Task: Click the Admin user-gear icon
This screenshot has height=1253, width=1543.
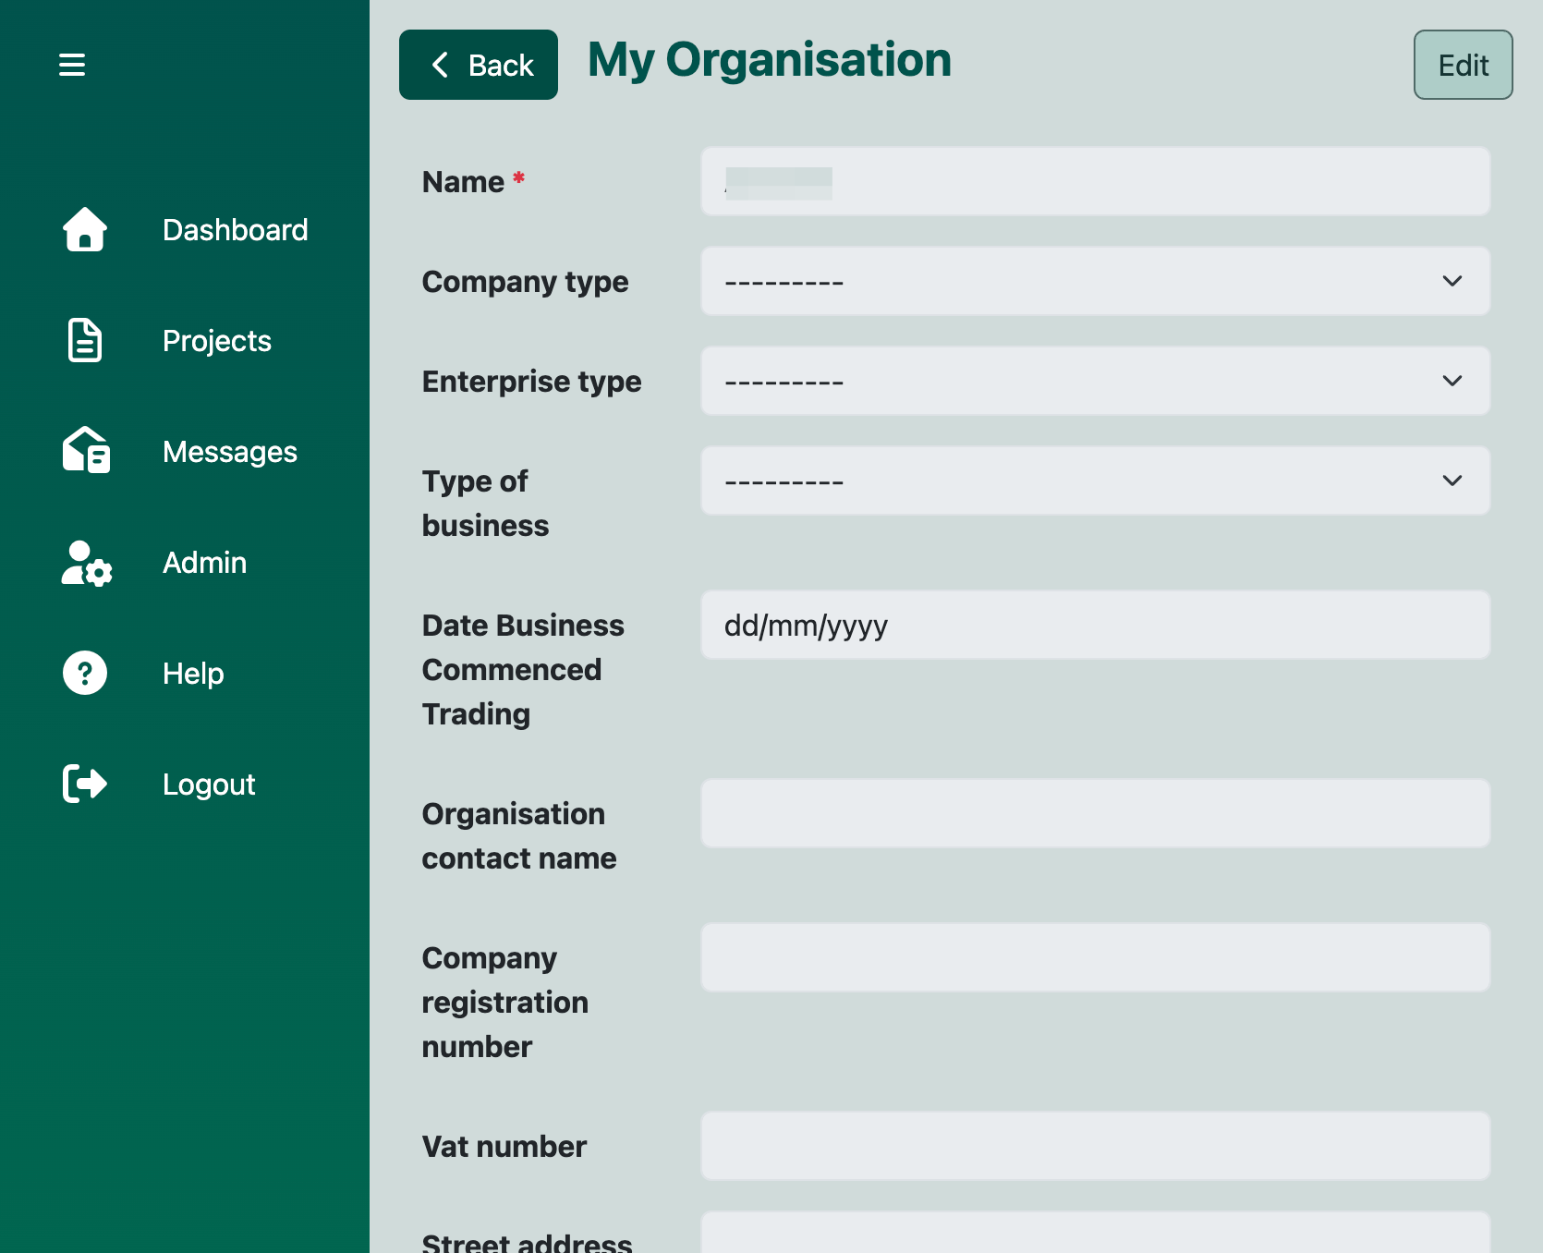Action: point(87,563)
